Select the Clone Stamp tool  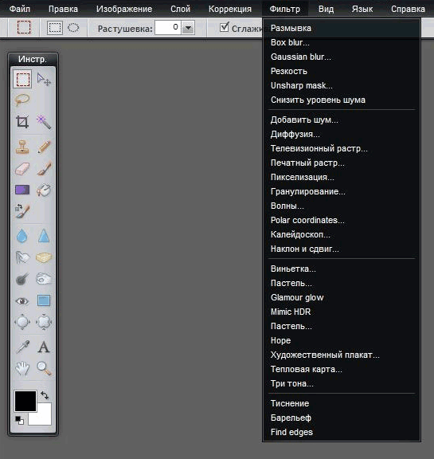(22, 147)
